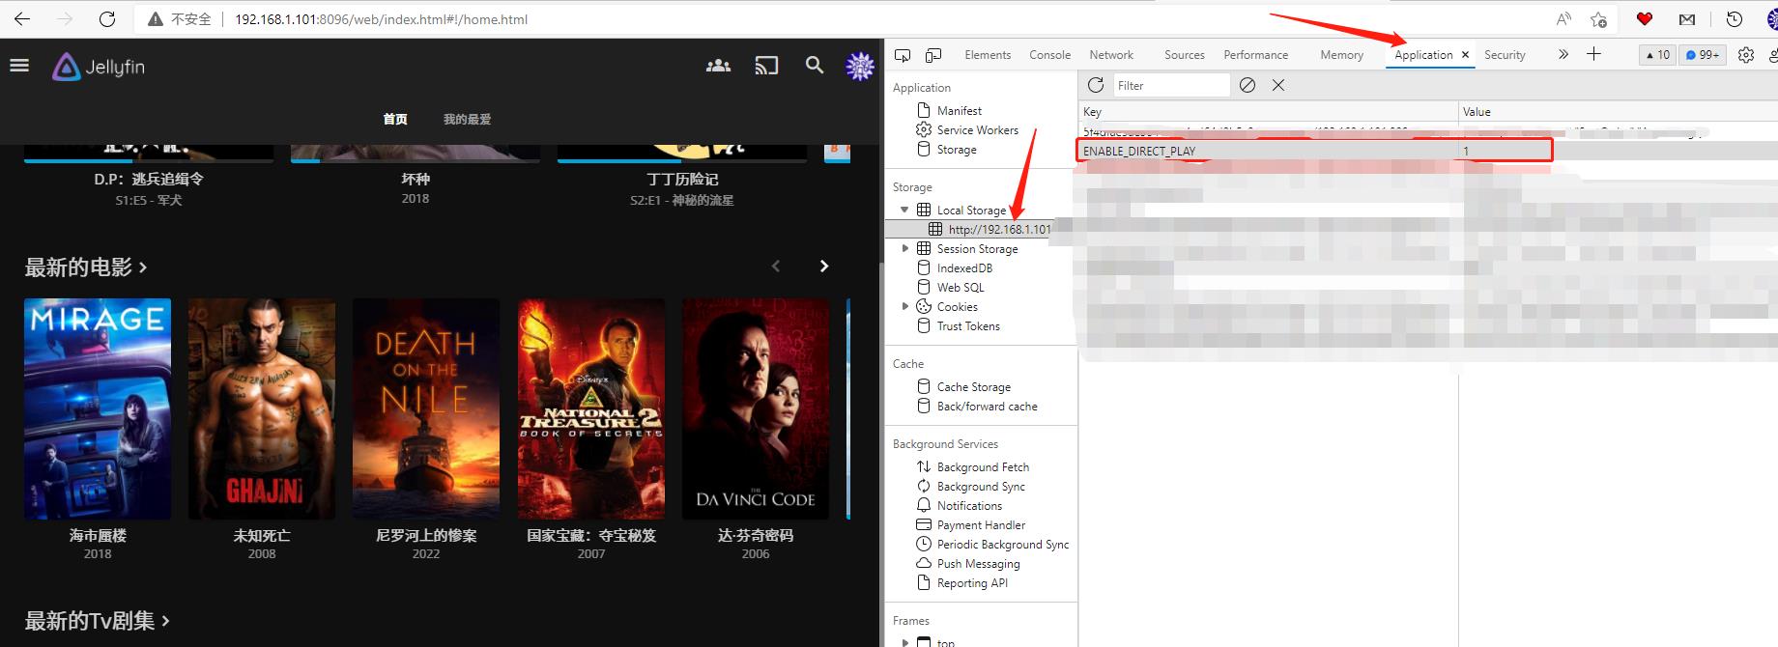Open DevTools settings gear

[x=1746, y=55]
